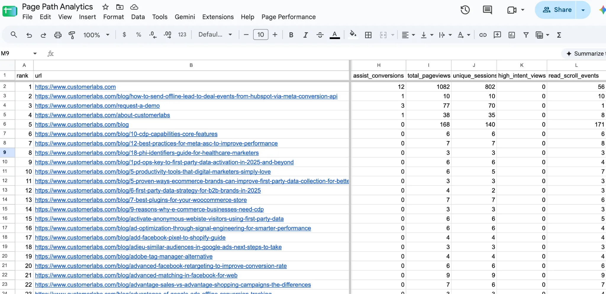Open the adobe-tag-manager-alternative blog link
Image resolution: width=606 pixels, height=294 pixels.
[x=124, y=256]
